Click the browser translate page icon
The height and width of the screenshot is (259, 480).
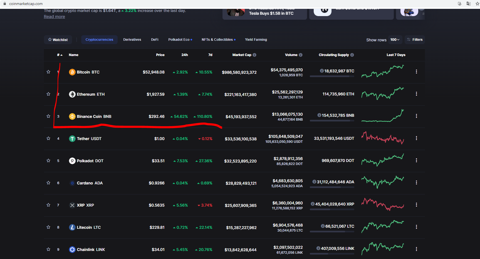(x=469, y=4)
